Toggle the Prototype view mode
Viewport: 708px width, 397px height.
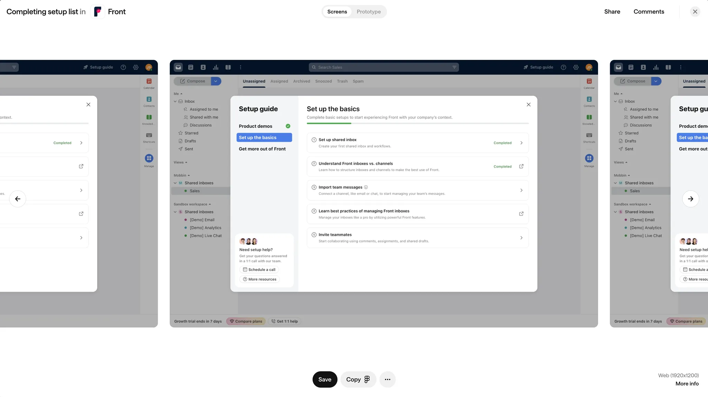tap(368, 12)
